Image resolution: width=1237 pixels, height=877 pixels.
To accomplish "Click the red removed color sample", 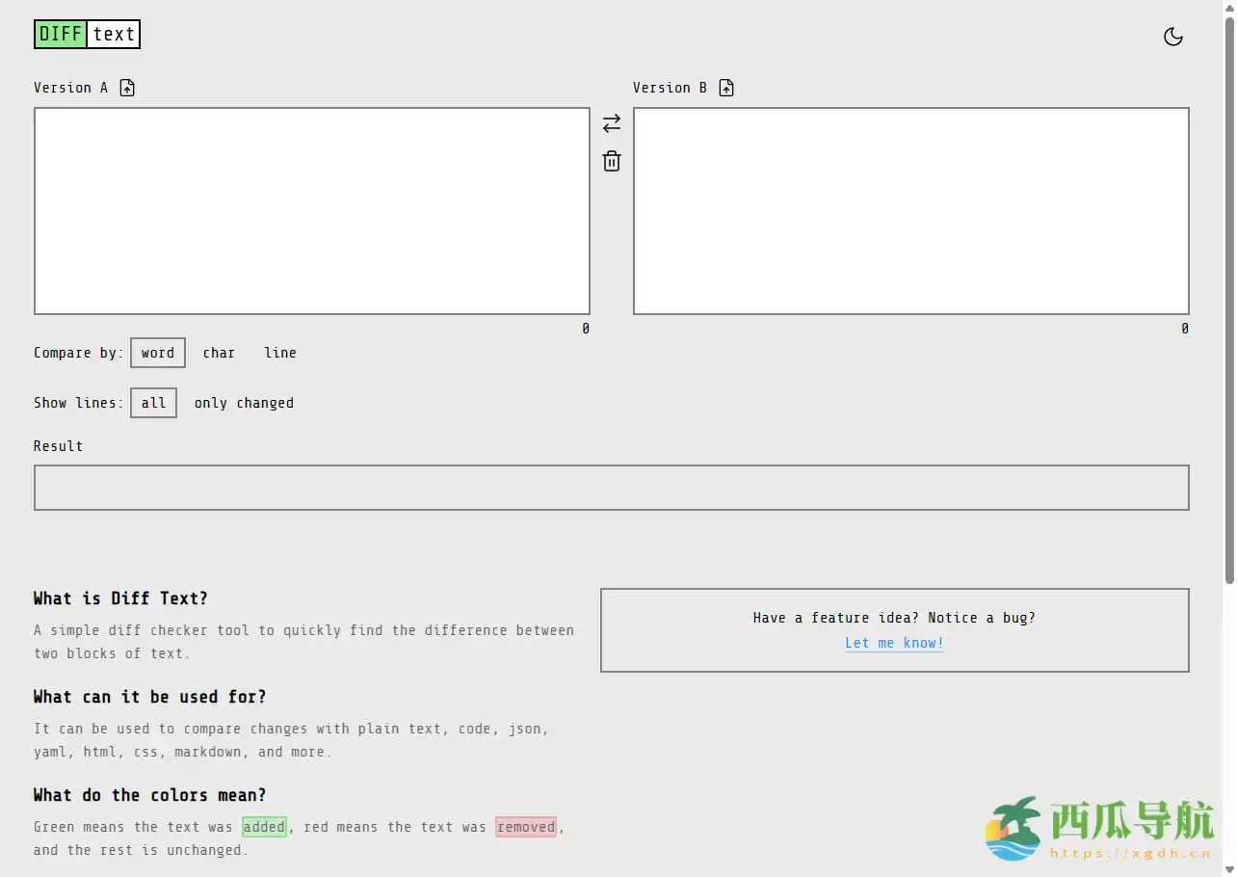I will [526, 827].
